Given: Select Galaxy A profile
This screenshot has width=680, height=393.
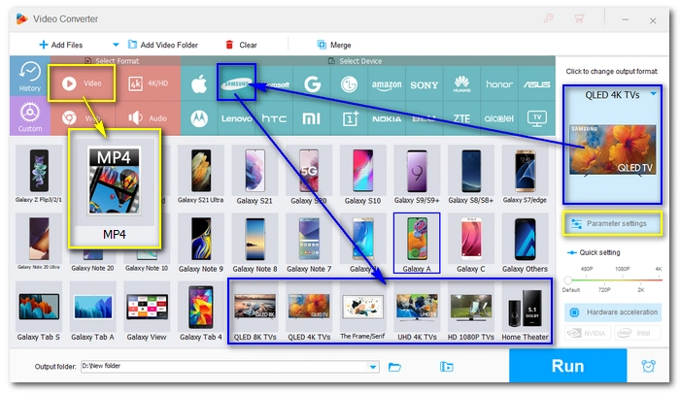Looking at the screenshot, I should pyautogui.click(x=417, y=244).
